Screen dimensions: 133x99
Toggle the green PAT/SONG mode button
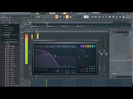[38, 13]
